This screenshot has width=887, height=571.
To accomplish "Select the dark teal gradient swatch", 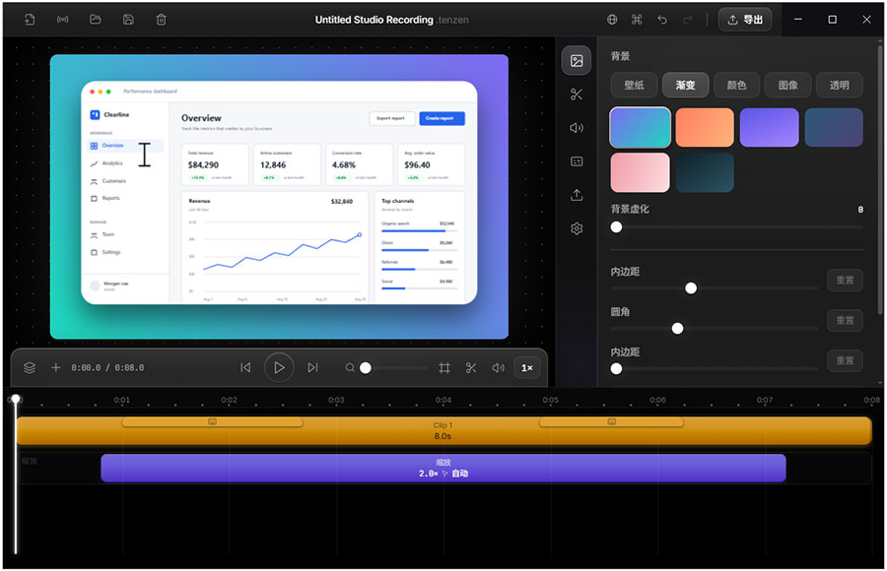I will pyautogui.click(x=705, y=172).
